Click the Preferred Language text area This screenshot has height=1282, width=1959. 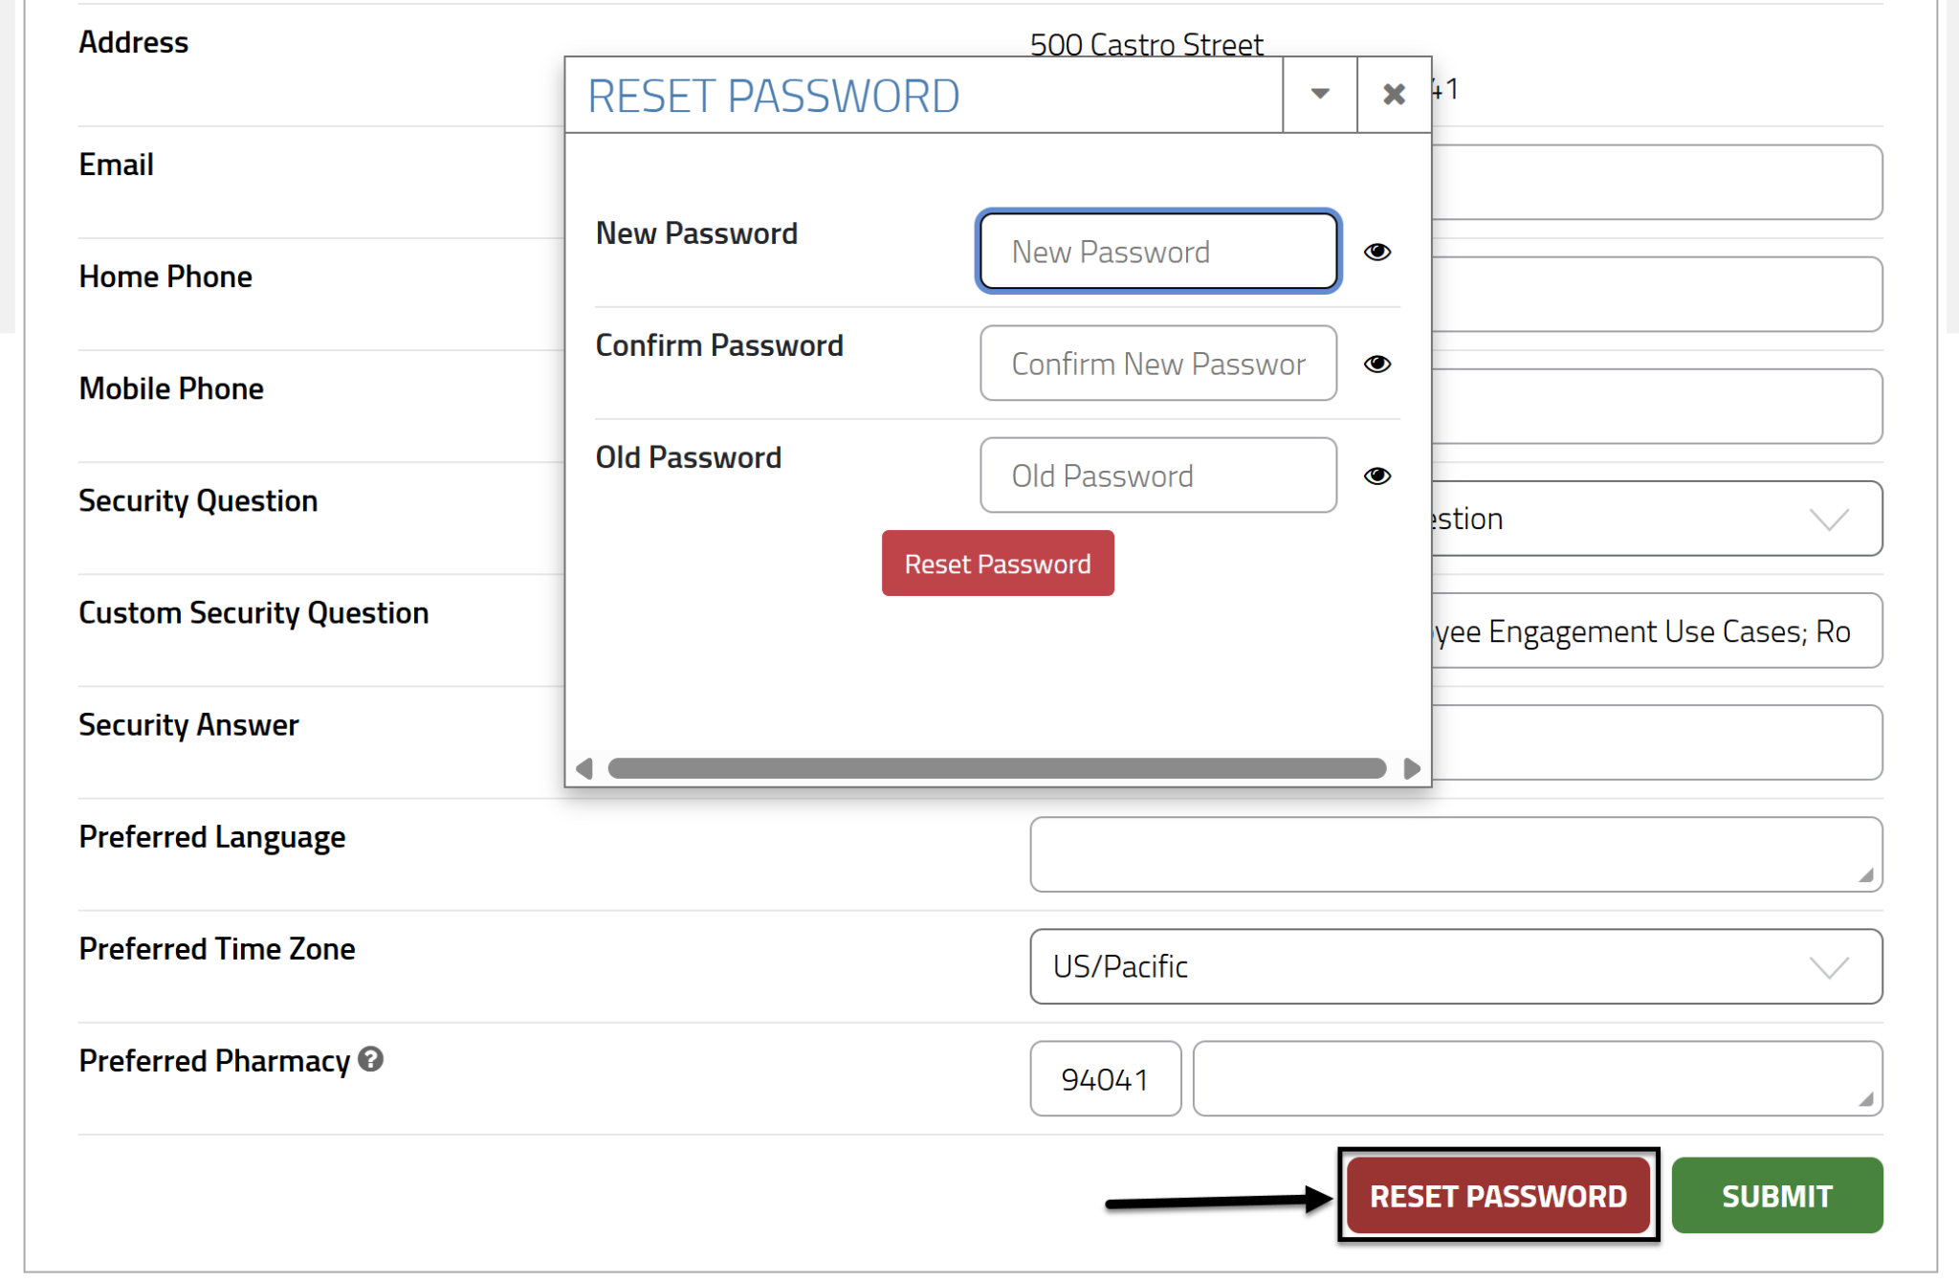(1455, 854)
